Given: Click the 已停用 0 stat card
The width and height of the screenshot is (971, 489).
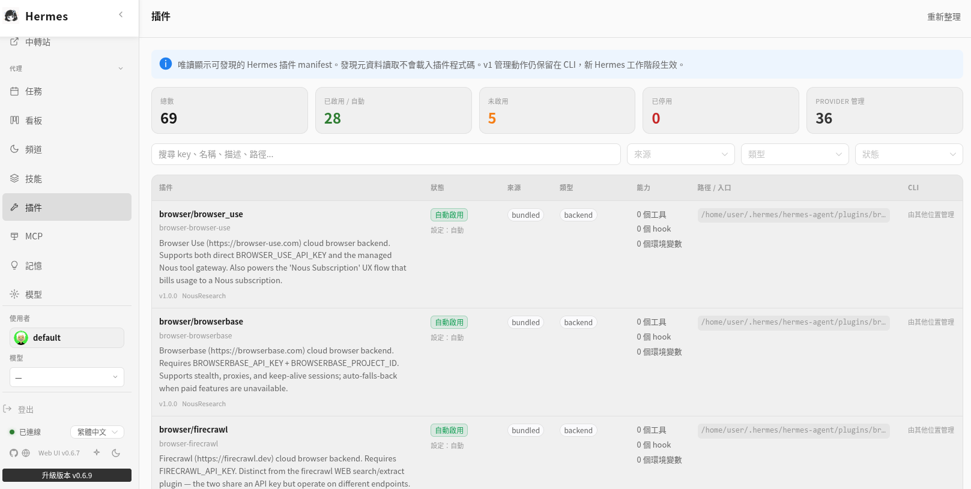Looking at the screenshot, I should pos(721,110).
